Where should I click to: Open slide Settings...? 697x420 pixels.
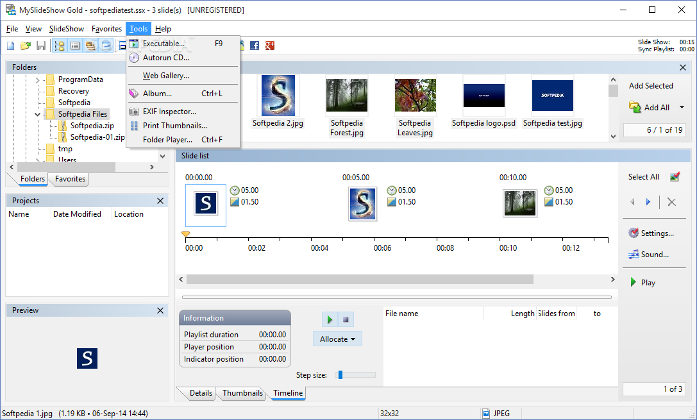[x=651, y=233]
